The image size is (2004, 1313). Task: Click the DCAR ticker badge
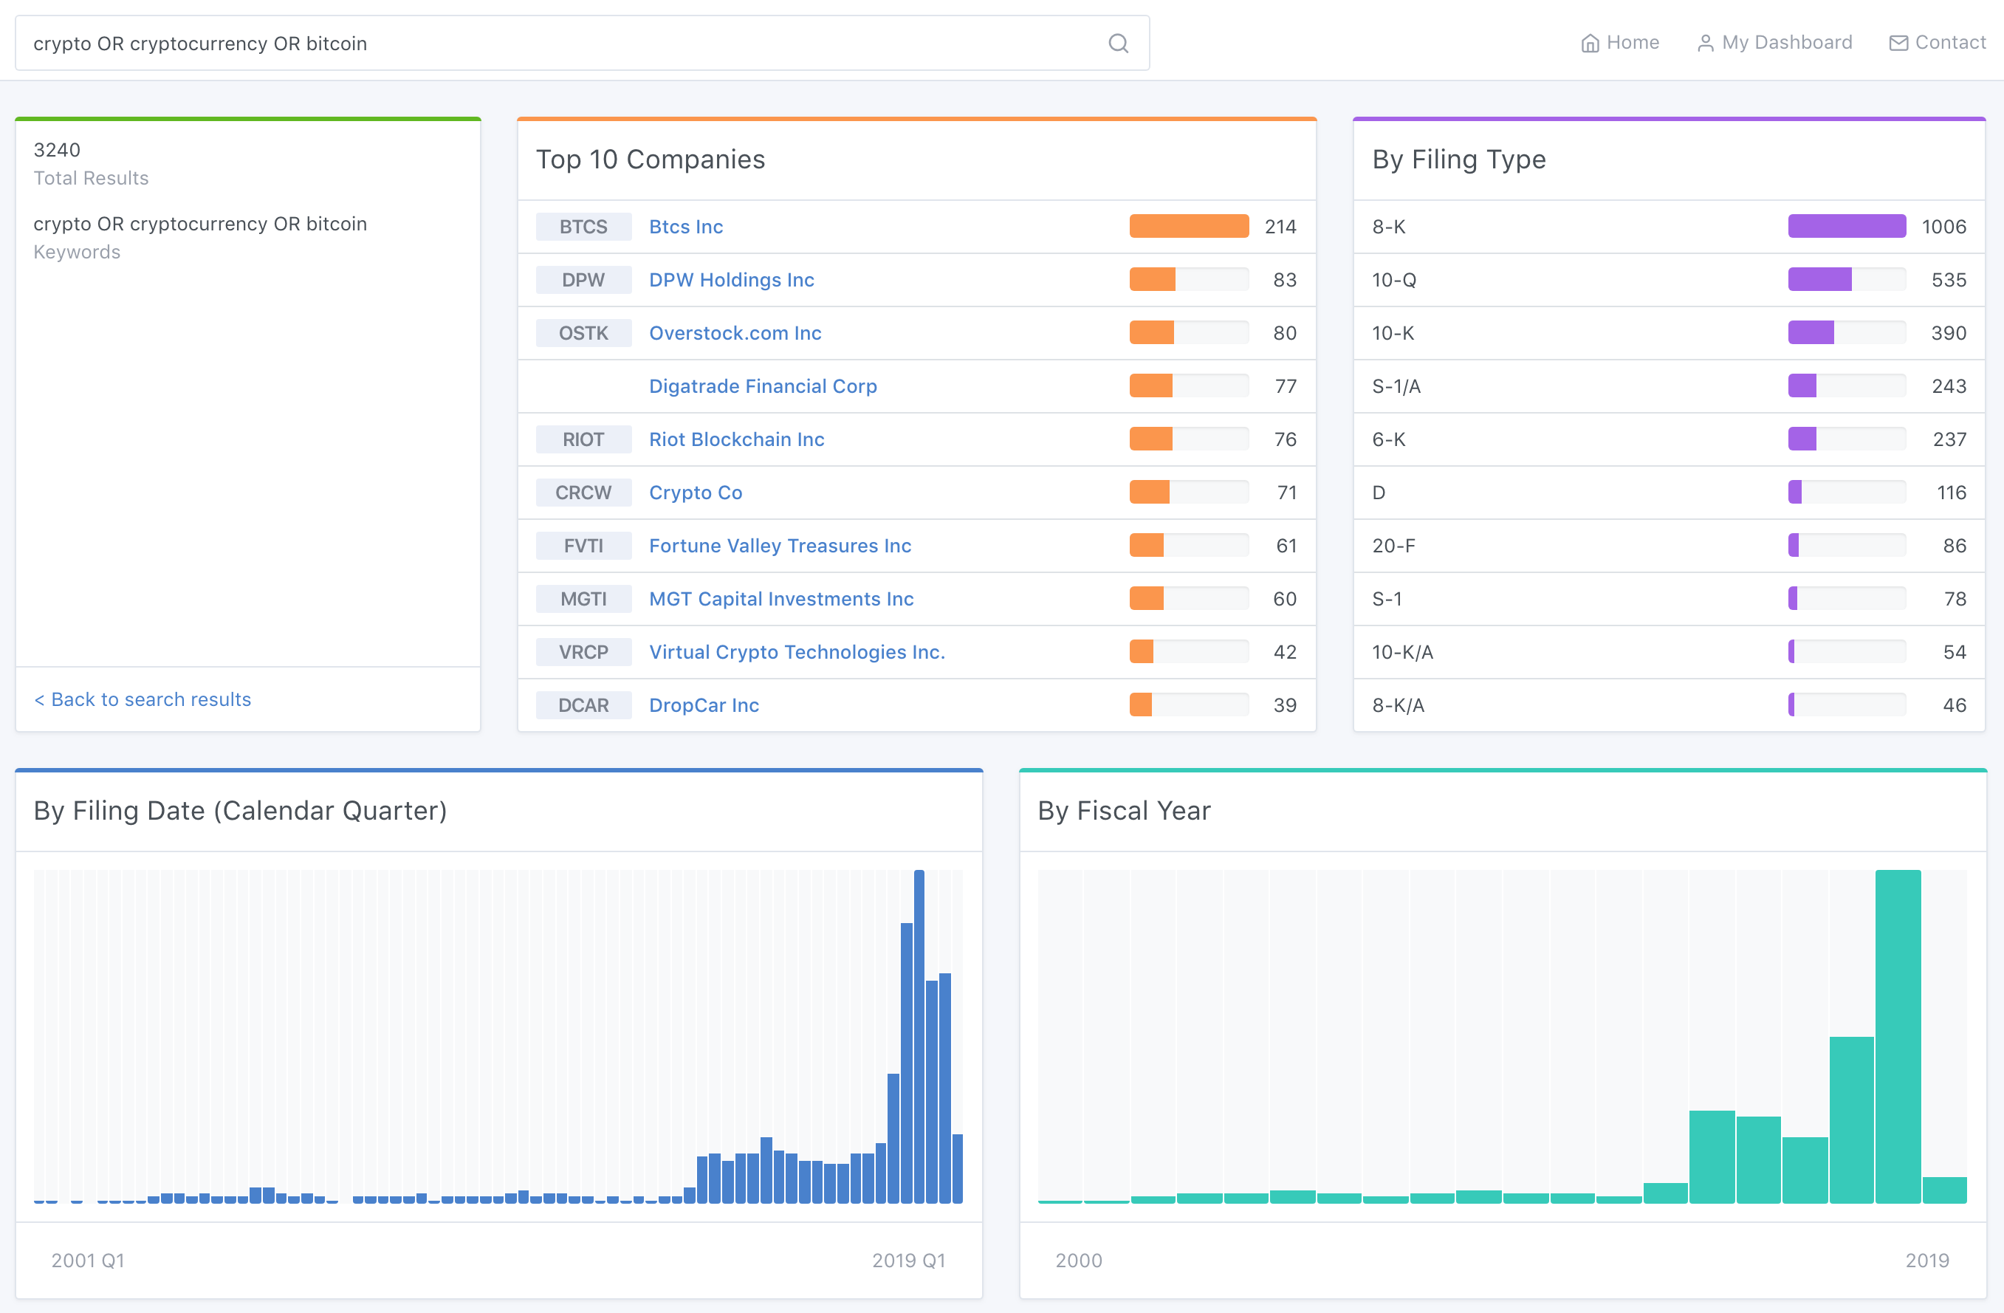[583, 705]
